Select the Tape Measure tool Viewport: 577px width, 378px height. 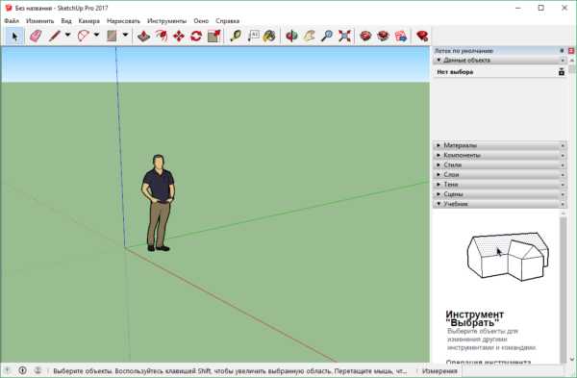point(236,37)
